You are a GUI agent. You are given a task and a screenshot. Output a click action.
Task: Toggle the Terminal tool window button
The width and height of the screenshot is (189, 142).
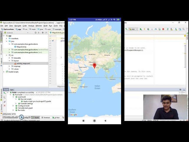(x=45, y=117)
